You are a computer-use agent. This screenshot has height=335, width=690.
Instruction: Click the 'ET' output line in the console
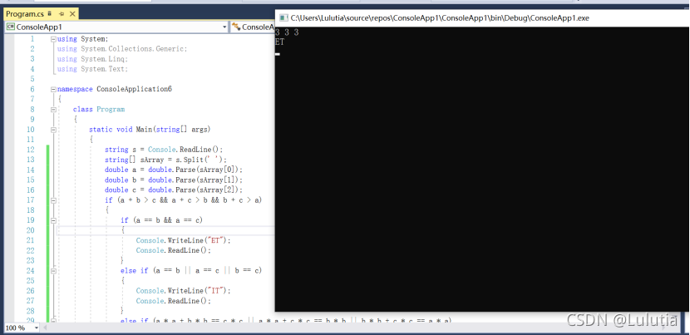pos(280,42)
